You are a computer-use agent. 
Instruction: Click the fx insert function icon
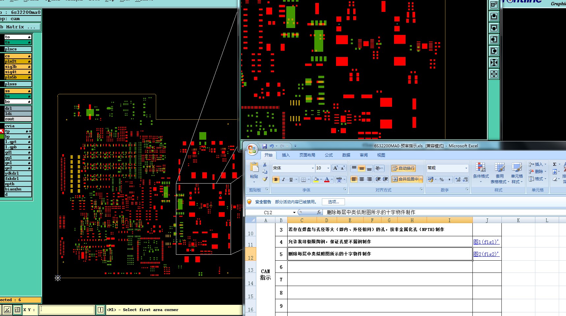(319, 213)
